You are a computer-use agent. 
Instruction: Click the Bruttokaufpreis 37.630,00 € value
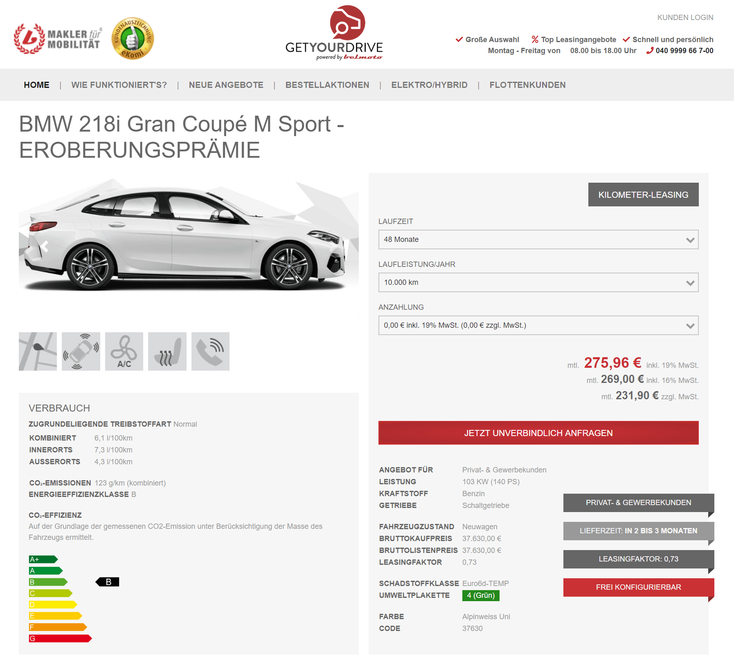coord(482,539)
